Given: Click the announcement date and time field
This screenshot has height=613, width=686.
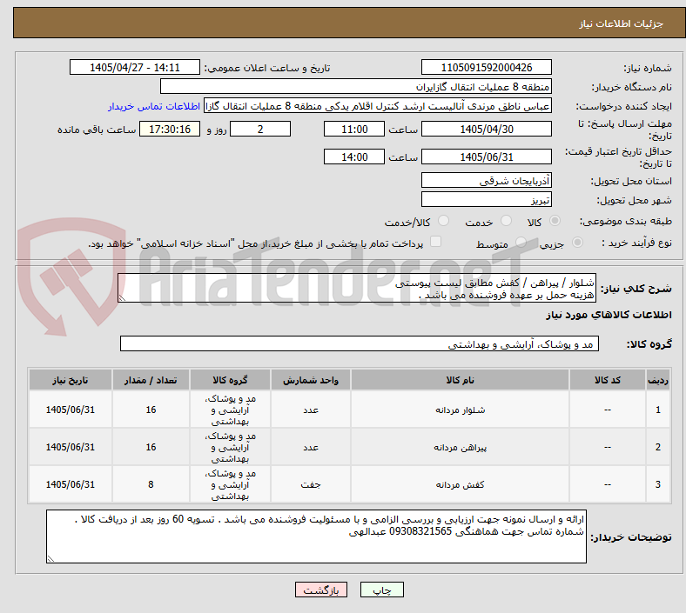Looking at the screenshot, I should tap(135, 68).
